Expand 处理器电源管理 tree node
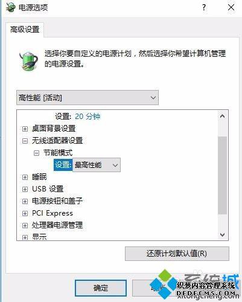 pos(25,225)
